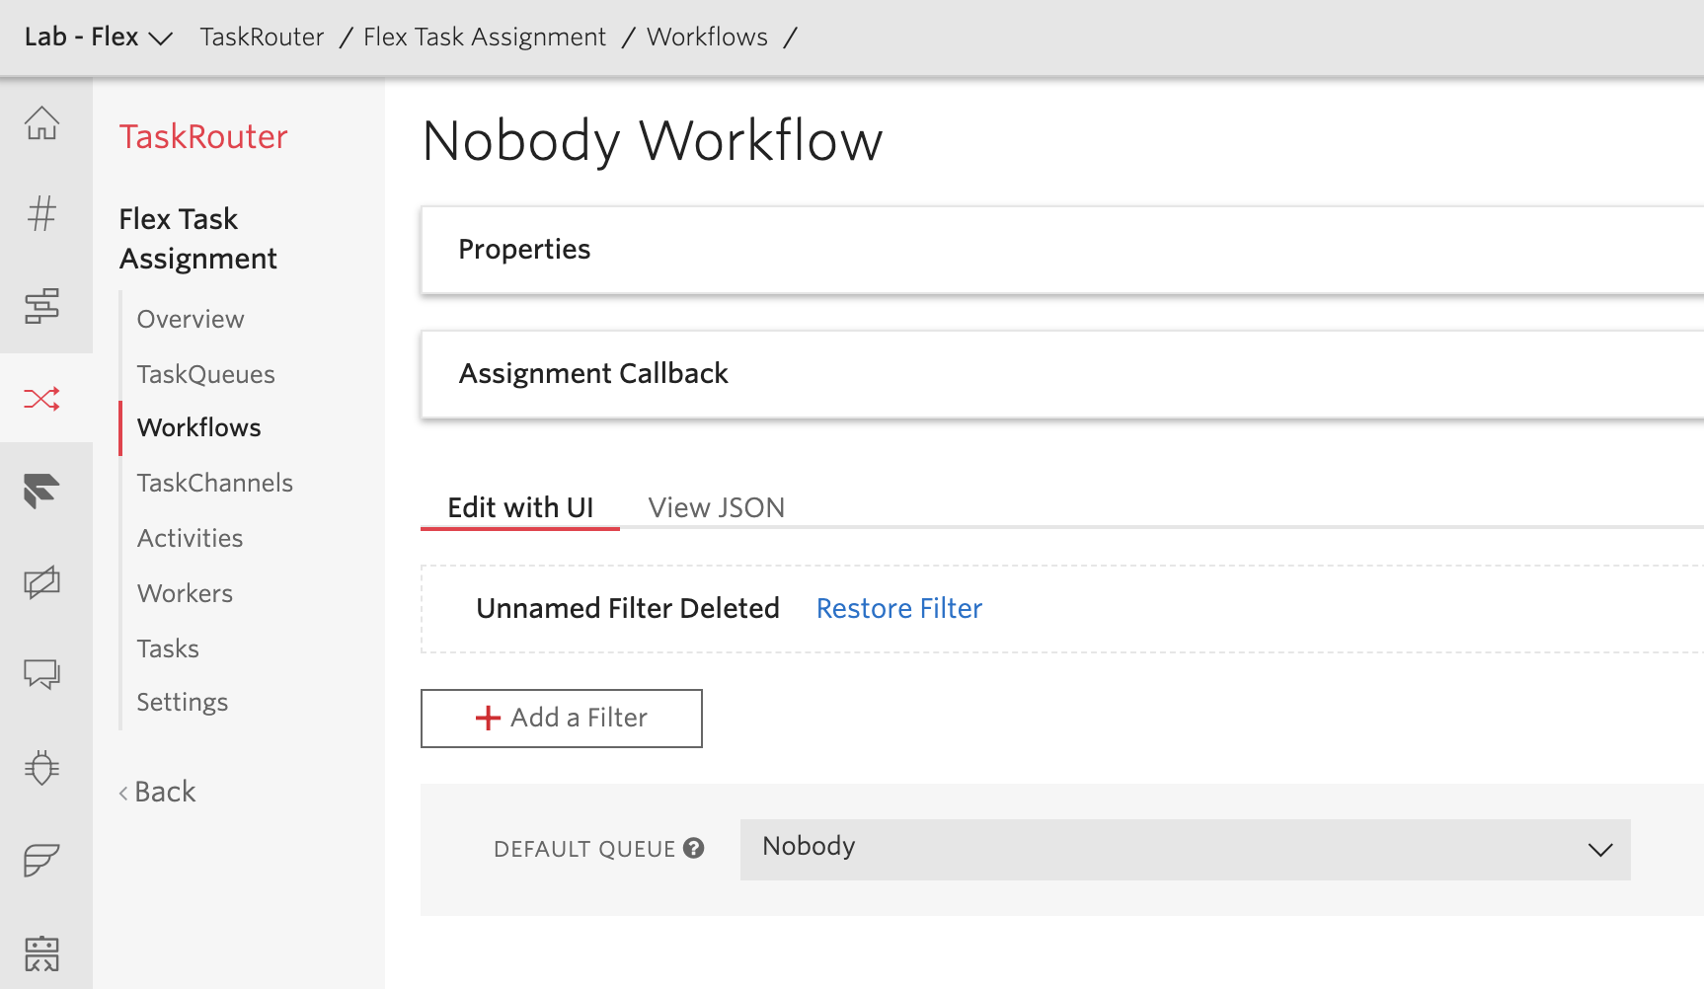The image size is (1704, 989).
Task: Click the TaskRouter breadcrumb link
Action: (262, 38)
